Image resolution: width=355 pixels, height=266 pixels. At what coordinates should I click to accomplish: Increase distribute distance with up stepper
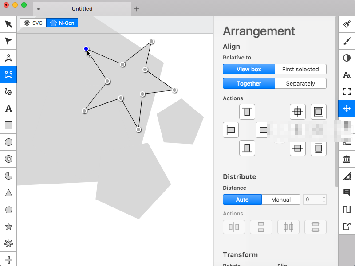coord(324,197)
